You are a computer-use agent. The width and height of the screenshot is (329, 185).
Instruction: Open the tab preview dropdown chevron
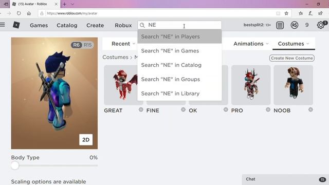72,4
